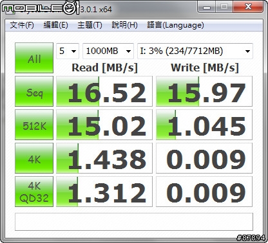Open the 編輯(E) menu
Screen dimensions: 268x243
(55, 25)
